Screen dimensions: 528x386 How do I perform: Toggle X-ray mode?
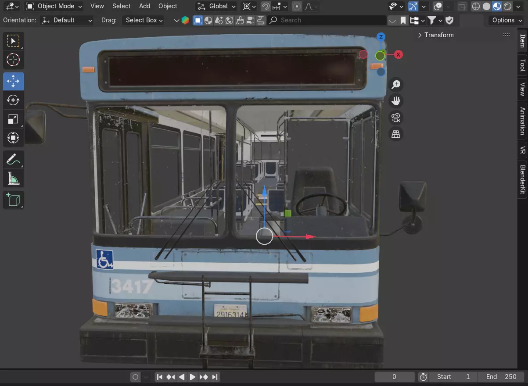(x=462, y=7)
